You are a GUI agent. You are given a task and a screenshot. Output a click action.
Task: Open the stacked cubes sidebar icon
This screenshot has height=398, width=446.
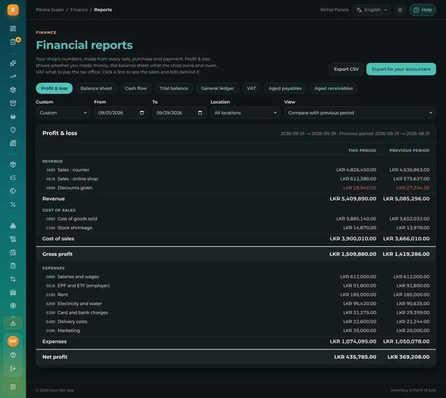tap(13, 226)
